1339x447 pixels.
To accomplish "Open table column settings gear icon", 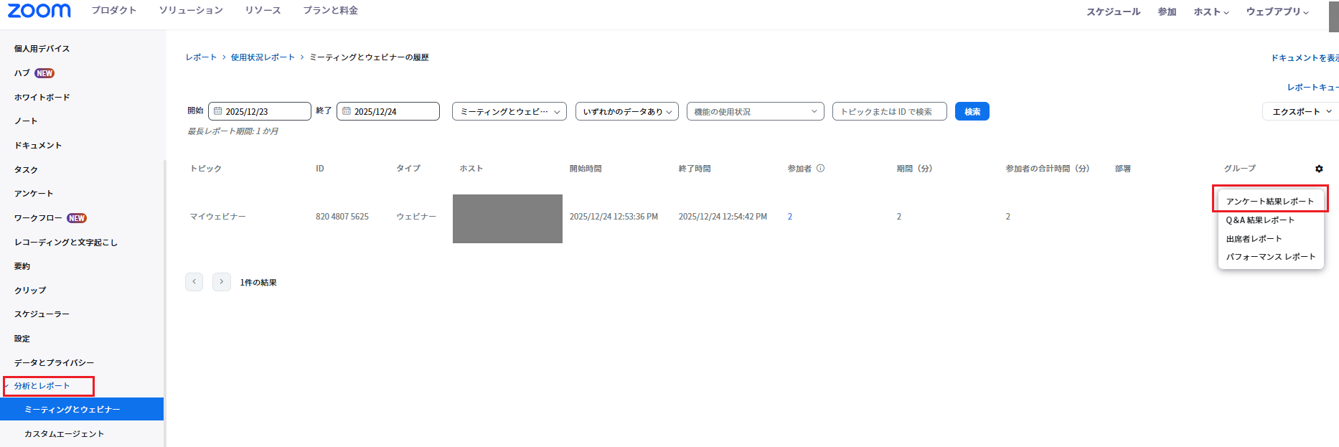I will coord(1319,169).
